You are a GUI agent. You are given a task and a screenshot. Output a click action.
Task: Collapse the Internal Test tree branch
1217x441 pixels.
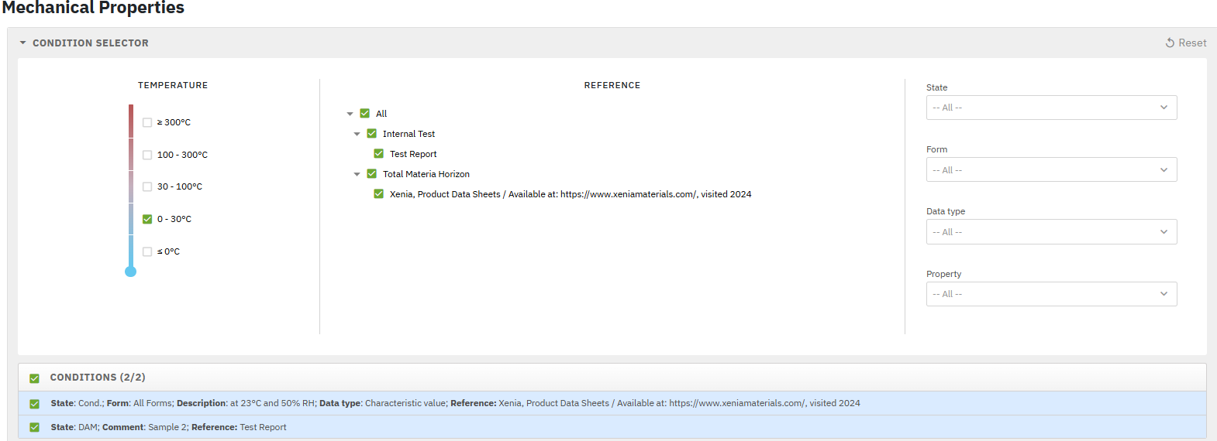[x=357, y=134]
